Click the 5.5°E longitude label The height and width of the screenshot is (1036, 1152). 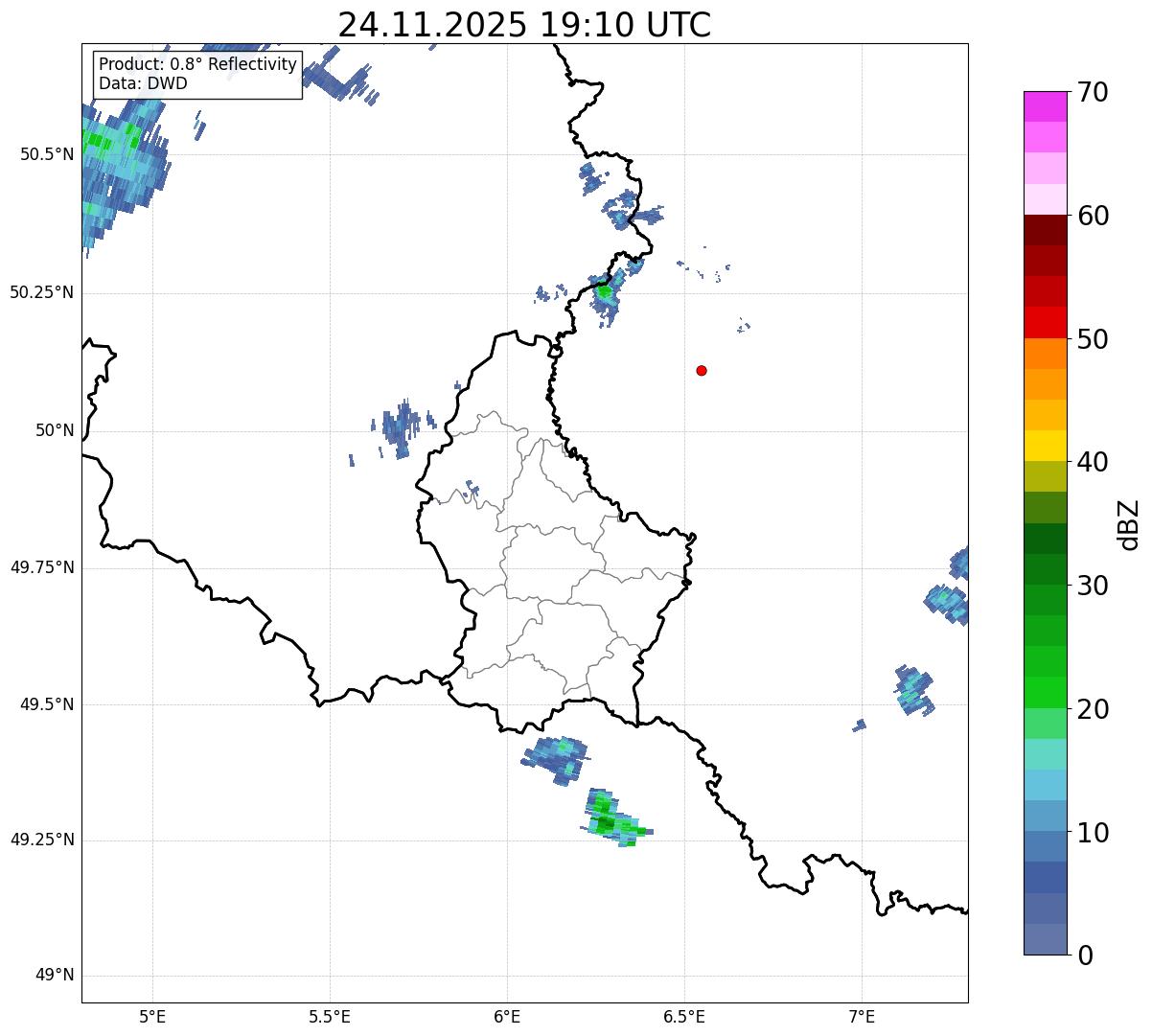[330, 1016]
